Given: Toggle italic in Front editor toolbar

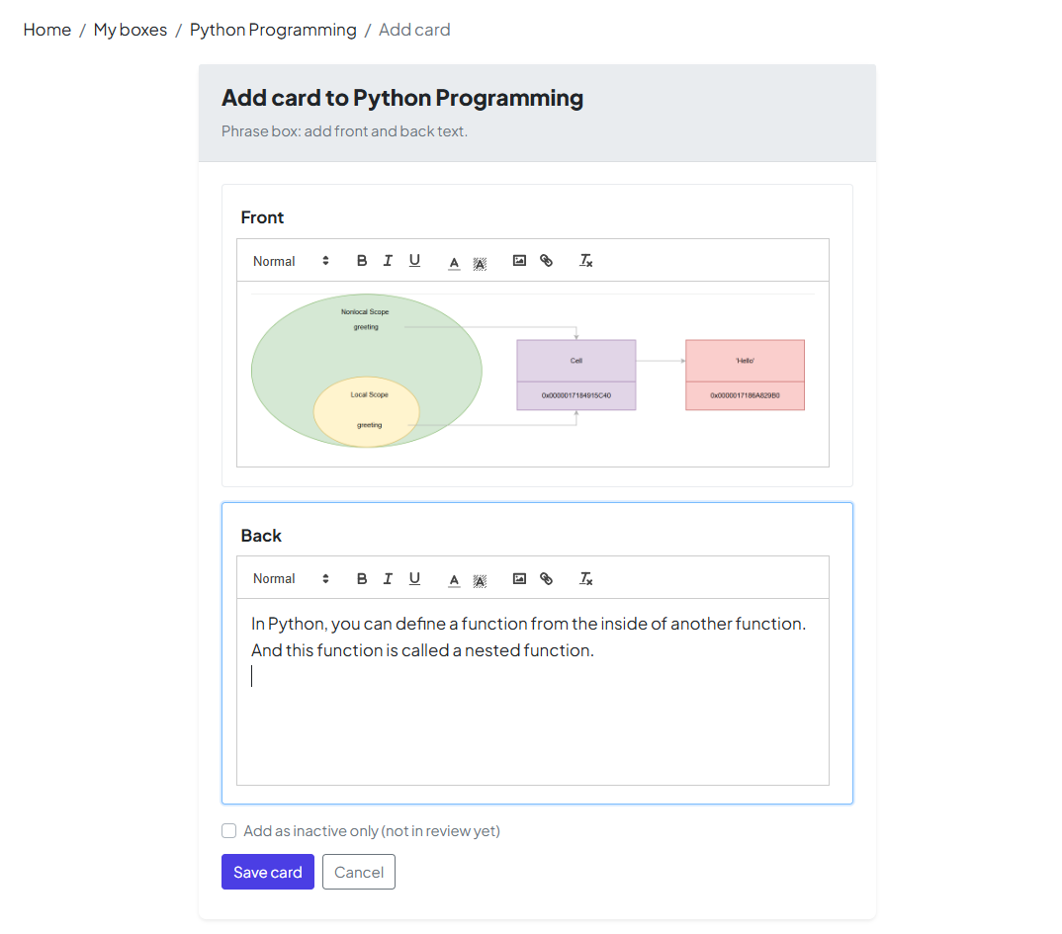Looking at the screenshot, I should [x=388, y=261].
